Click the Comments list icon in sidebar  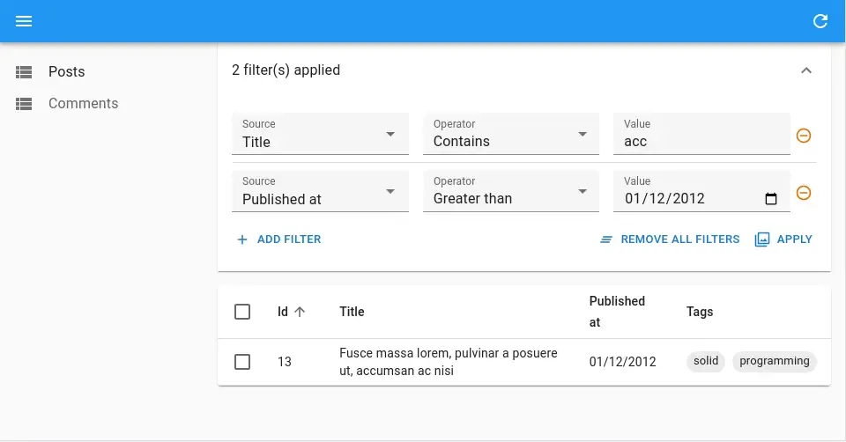coord(24,104)
